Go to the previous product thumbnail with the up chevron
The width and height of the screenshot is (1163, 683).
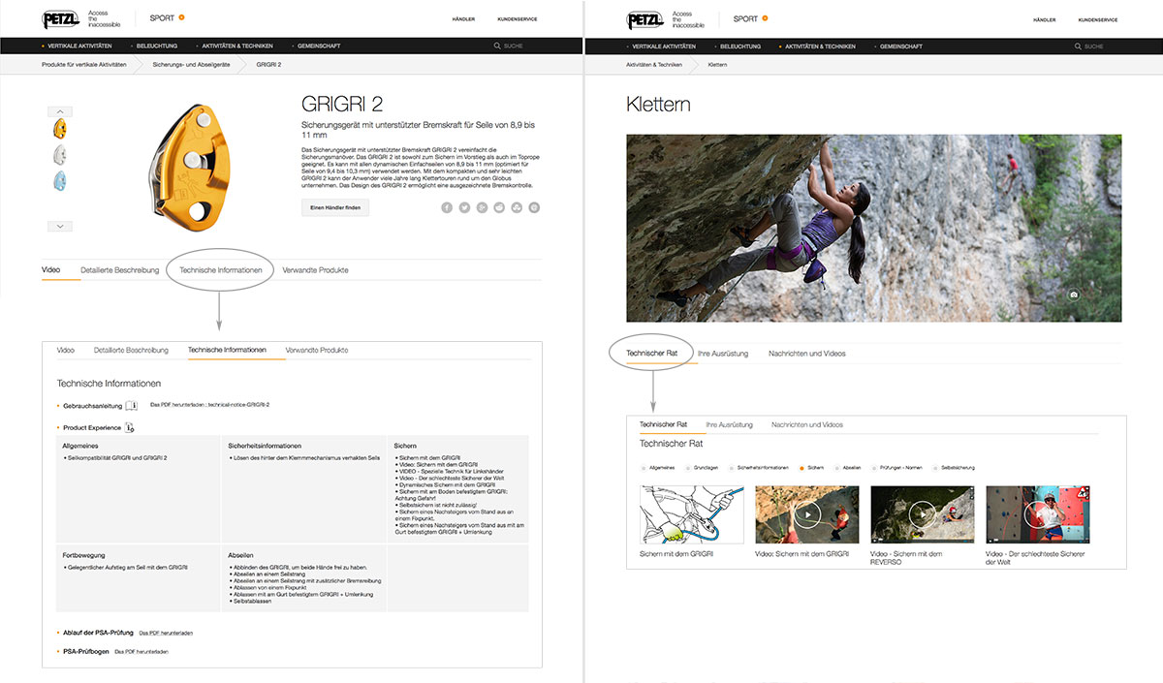59,111
